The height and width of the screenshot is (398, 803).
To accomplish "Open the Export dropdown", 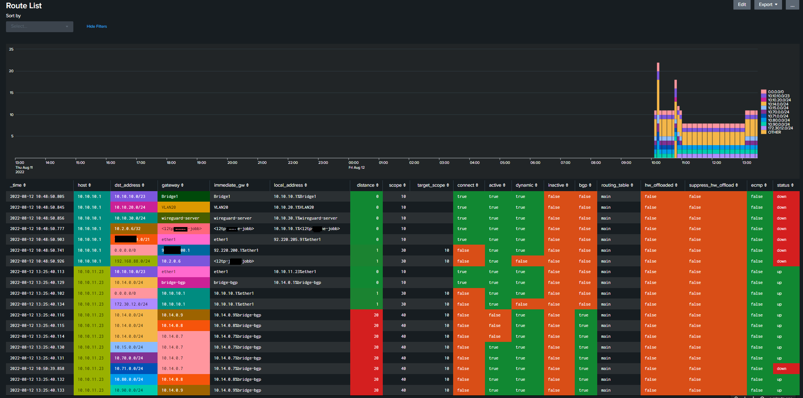I will [768, 4].
